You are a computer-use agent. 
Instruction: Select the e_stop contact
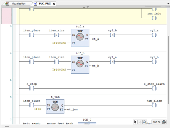pos(31,88)
